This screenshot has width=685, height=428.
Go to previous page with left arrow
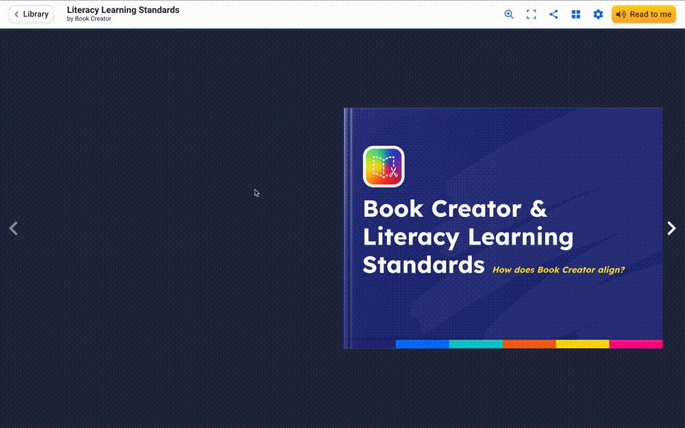click(x=14, y=228)
